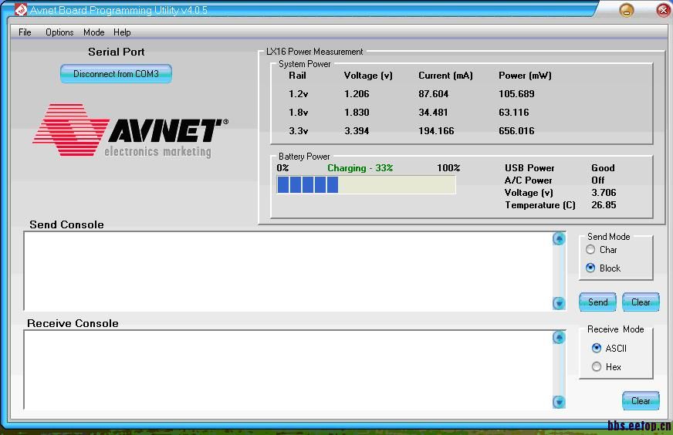Open the Mode menu
The image size is (673, 435).
point(93,32)
